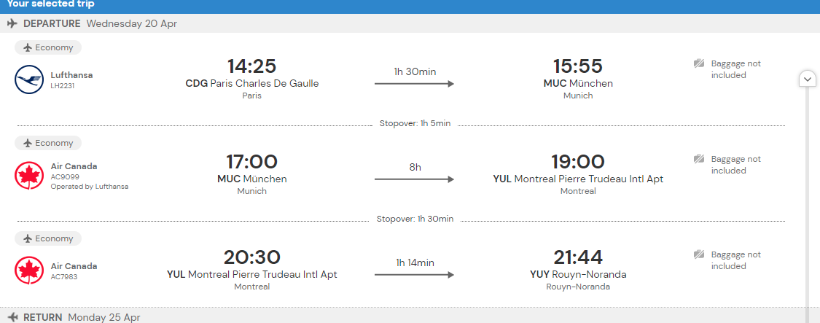Screen dimensions: 820x323
Task: Click baggage not included icon for Rouyn-Noranda flight
Action: [x=699, y=255]
